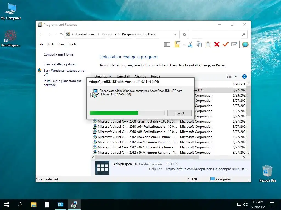This screenshot has width=281, height=210.
Task: Click the horizontal scrollbar of program list
Action: [147, 157]
